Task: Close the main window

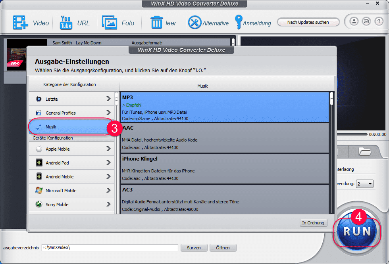Action: tap(377, 3)
